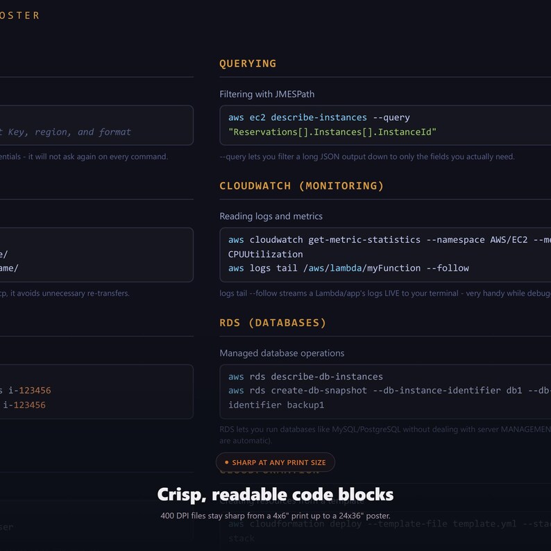The image size is (551, 551).
Task: Click the 'Reading logs and metrics' subtitle
Action: pos(271,216)
